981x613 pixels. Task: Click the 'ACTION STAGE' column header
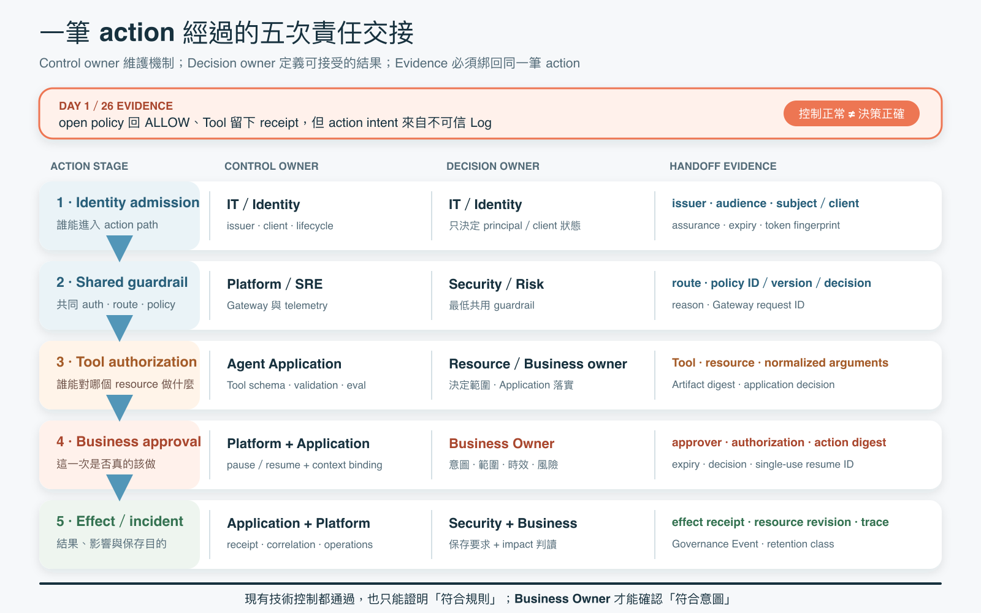click(x=90, y=166)
